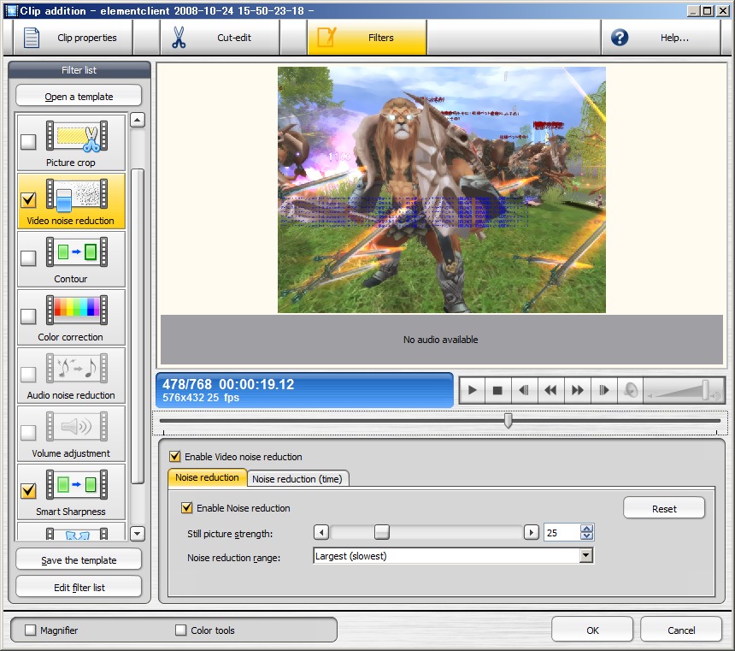Select the Picture crop filter icon

(77, 137)
